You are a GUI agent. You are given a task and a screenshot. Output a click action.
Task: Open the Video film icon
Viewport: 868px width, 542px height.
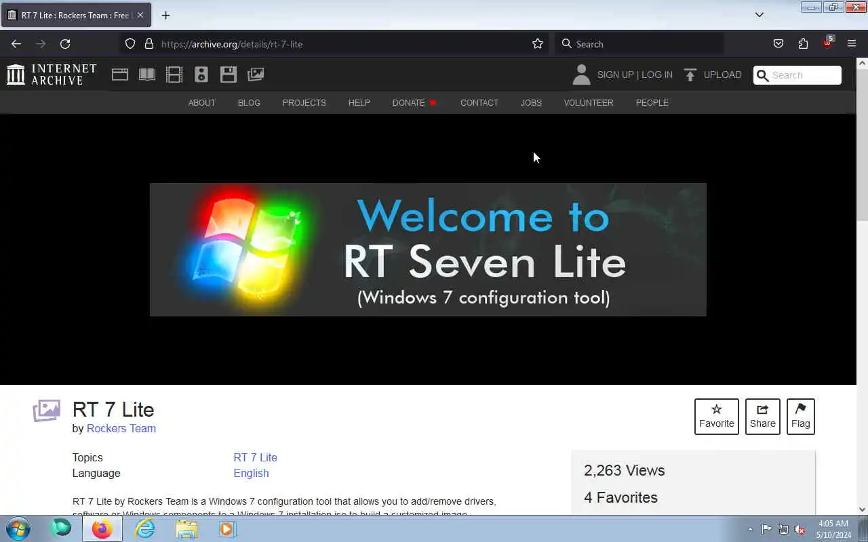pos(174,75)
